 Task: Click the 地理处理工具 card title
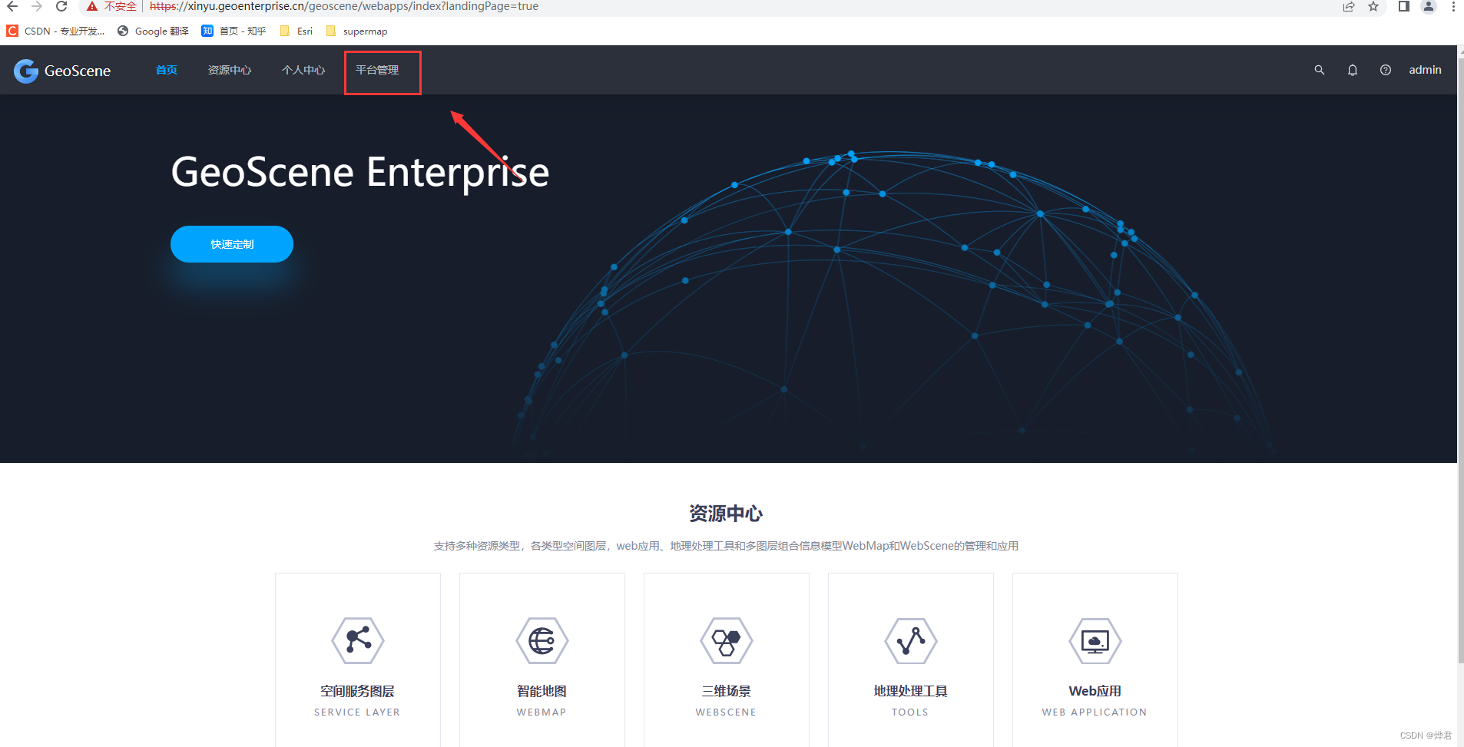[911, 691]
